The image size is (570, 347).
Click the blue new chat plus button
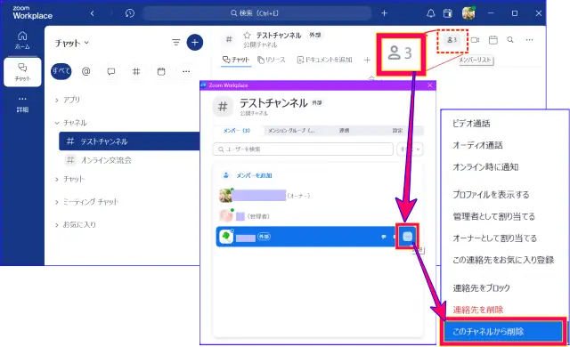195,43
